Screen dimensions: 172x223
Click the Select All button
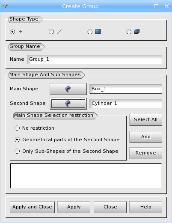[145, 120]
